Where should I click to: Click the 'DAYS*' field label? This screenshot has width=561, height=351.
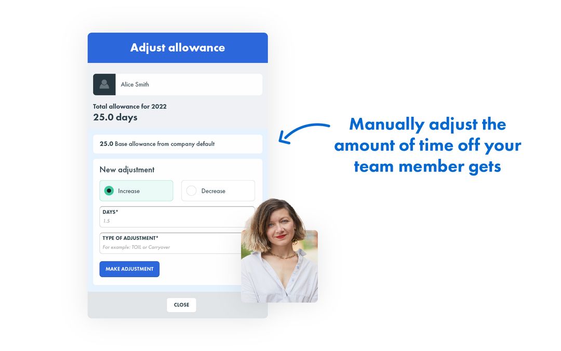(x=110, y=212)
